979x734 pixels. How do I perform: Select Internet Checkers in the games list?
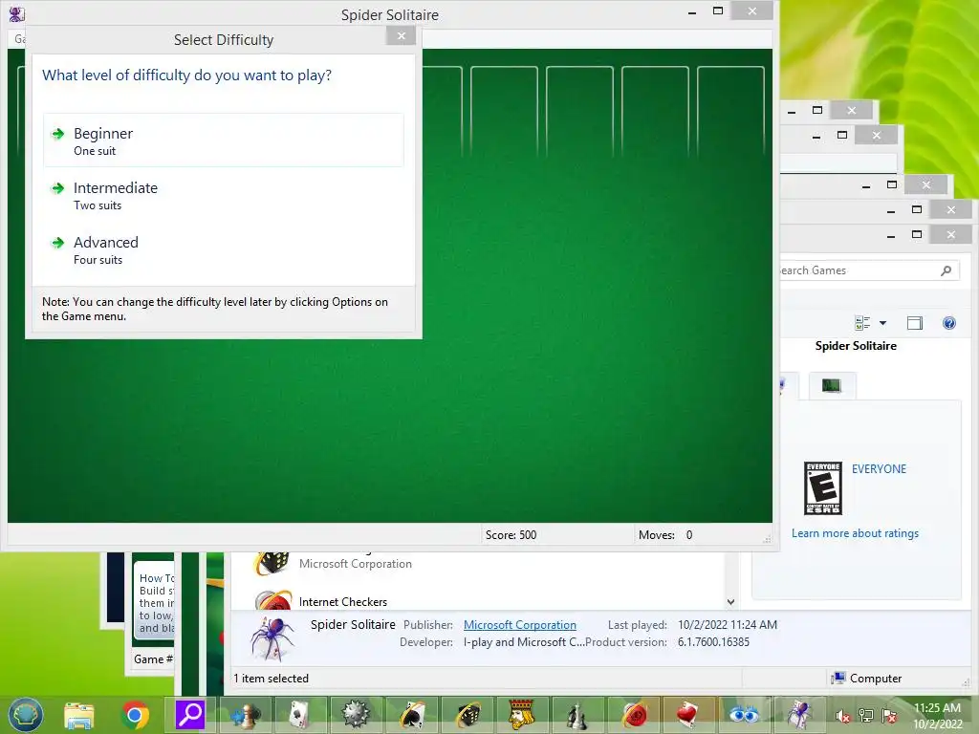coord(343,602)
